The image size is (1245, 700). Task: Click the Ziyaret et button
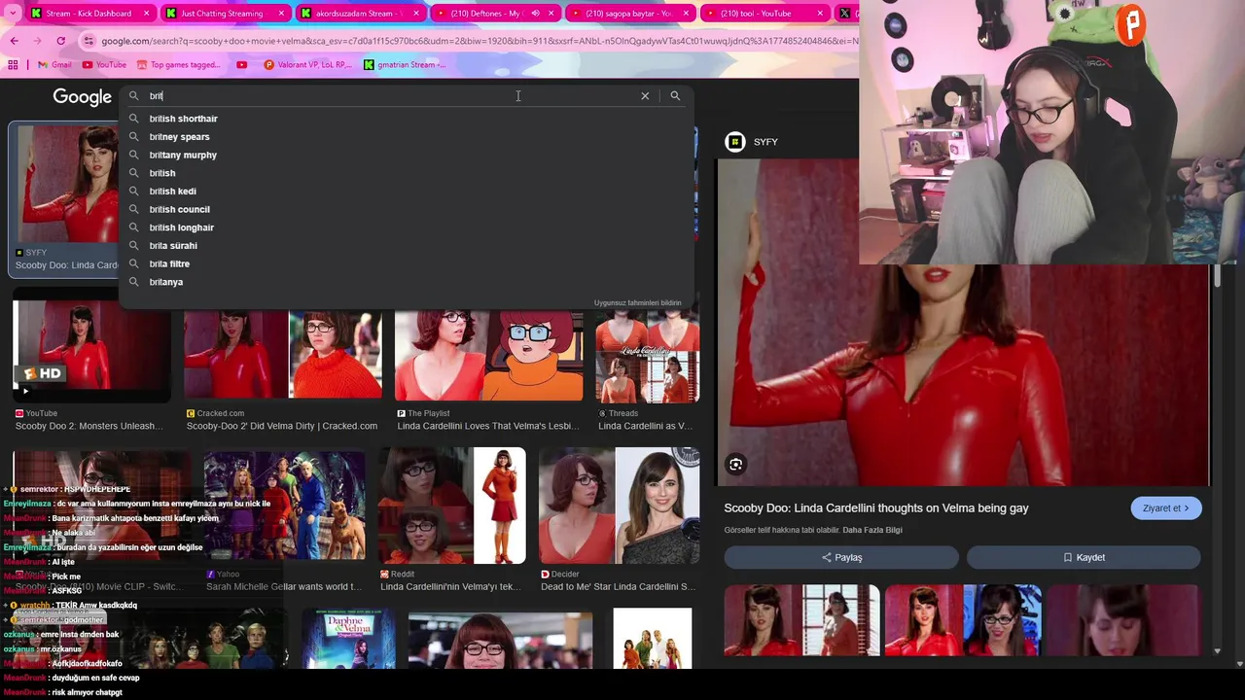point(1166,508)
